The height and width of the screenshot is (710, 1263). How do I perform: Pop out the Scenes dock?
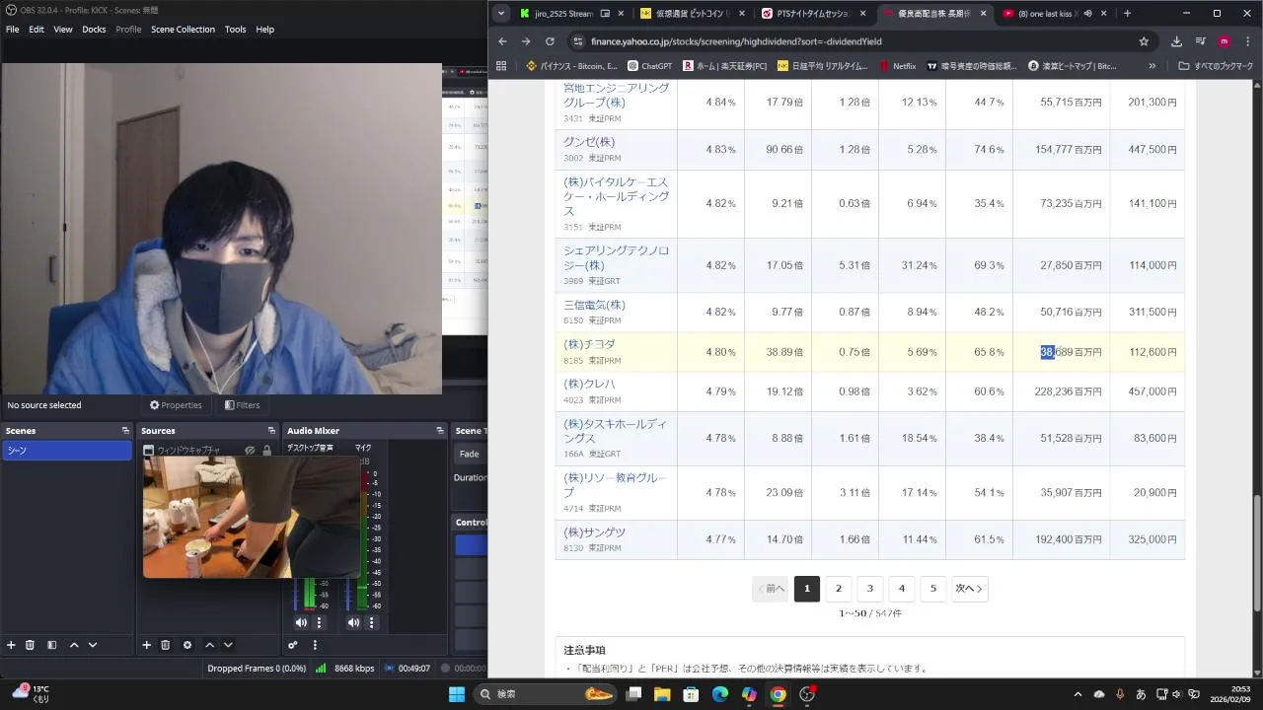click(125, 431)
